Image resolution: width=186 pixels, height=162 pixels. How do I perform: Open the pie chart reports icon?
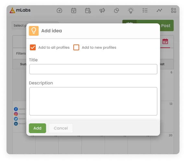click(x=116, y=10)
